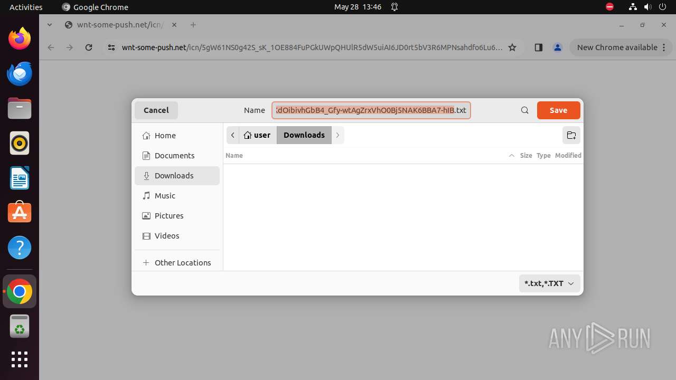Select Music in the sidebar
Screen dimensions: 676x380
click(177, 196)
